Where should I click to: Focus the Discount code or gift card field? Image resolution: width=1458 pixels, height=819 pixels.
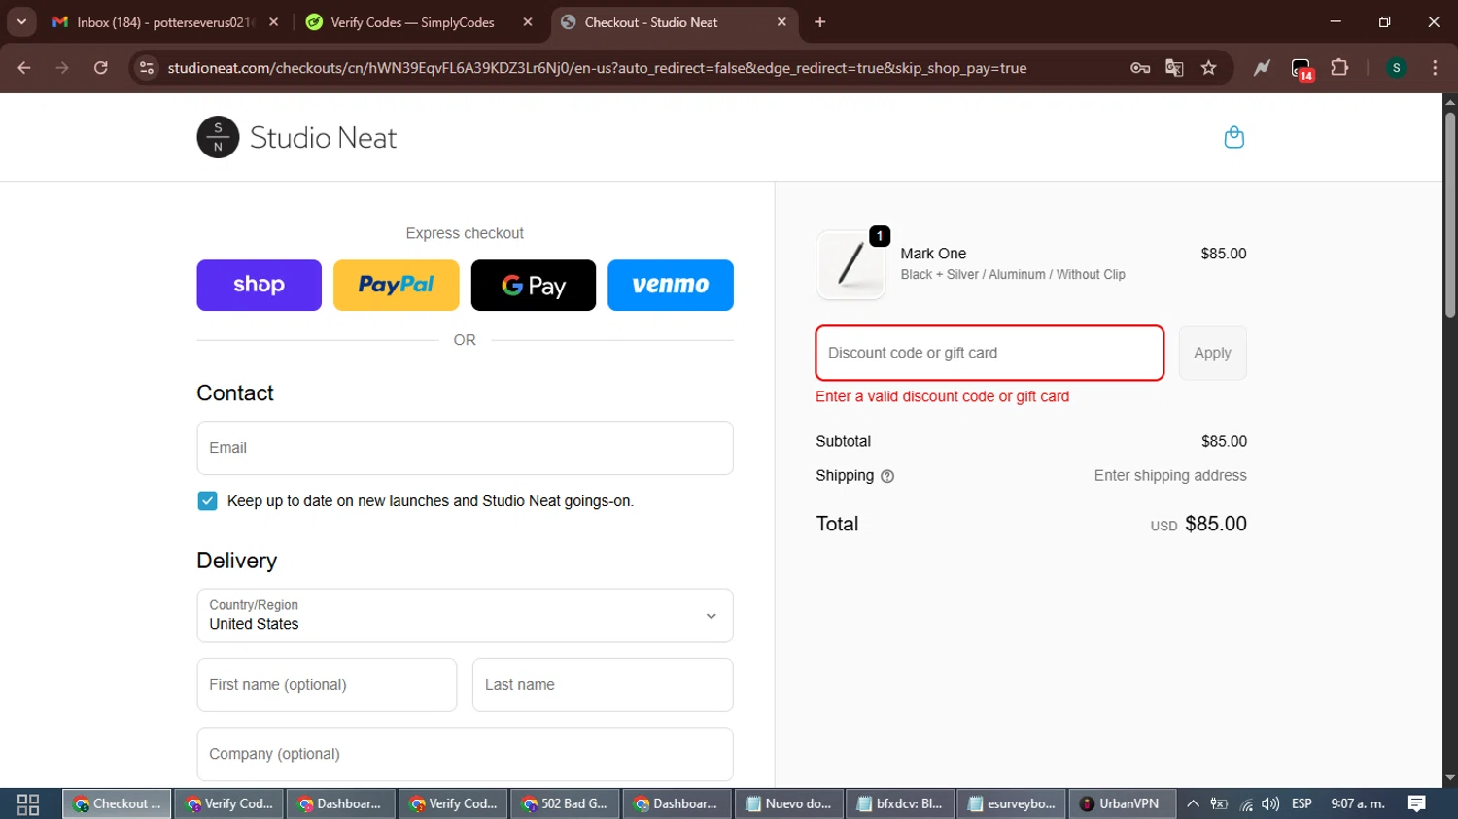coord(989,353)
